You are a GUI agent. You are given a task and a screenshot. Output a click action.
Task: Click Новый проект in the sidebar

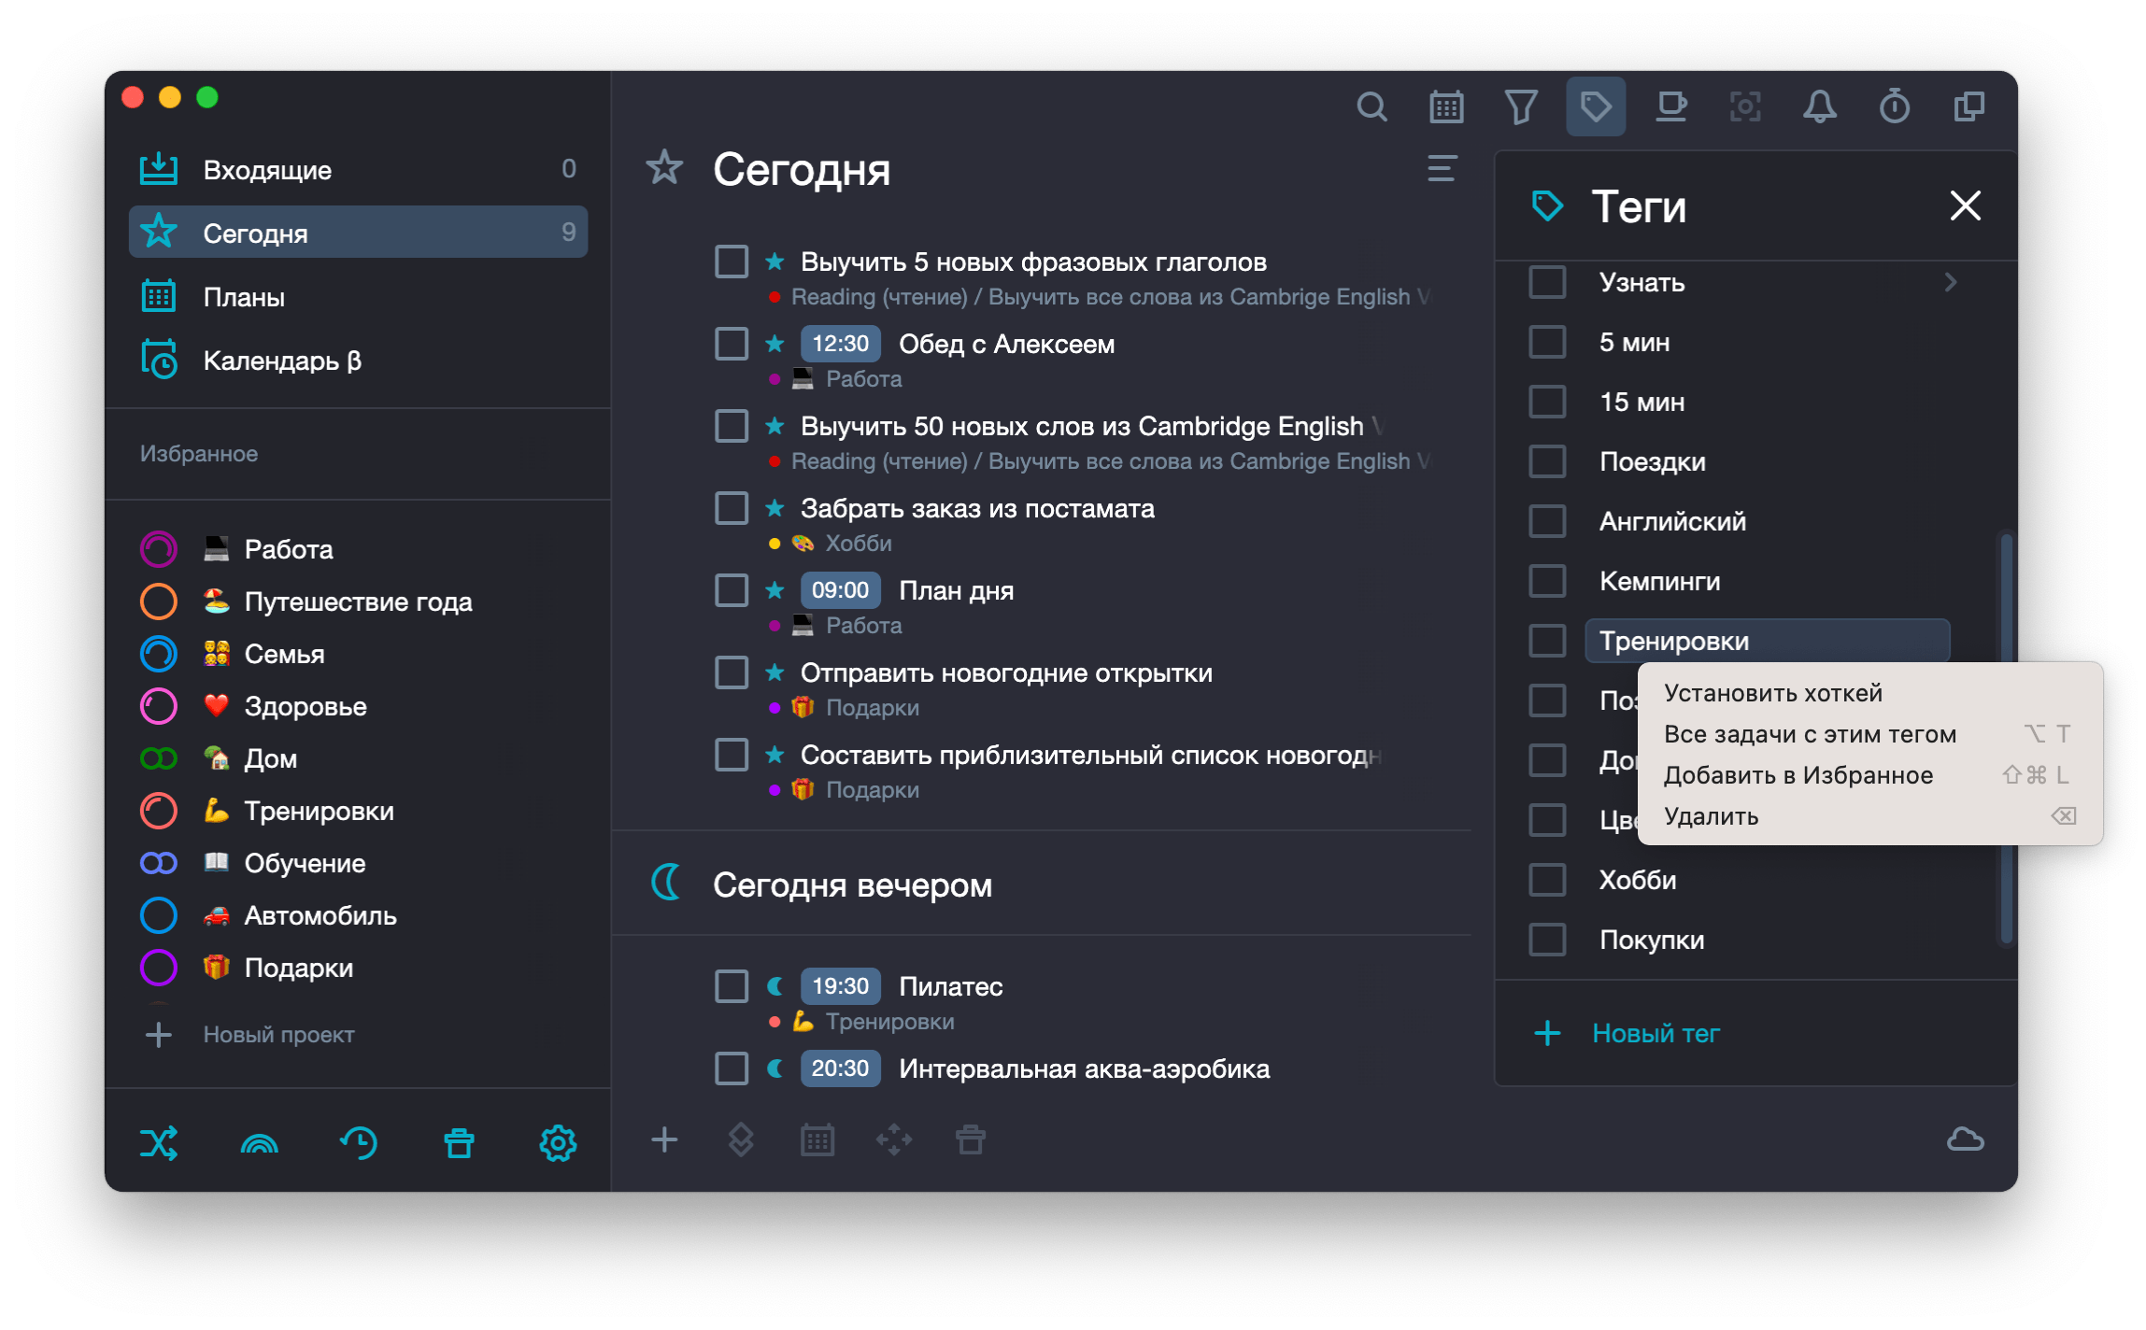point(278,1035)
